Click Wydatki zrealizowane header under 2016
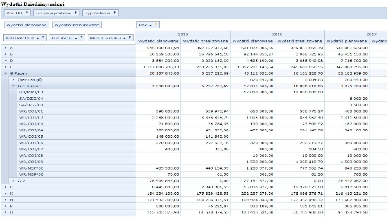The height and width of the screenshot is (220, 391). (300, 41)
